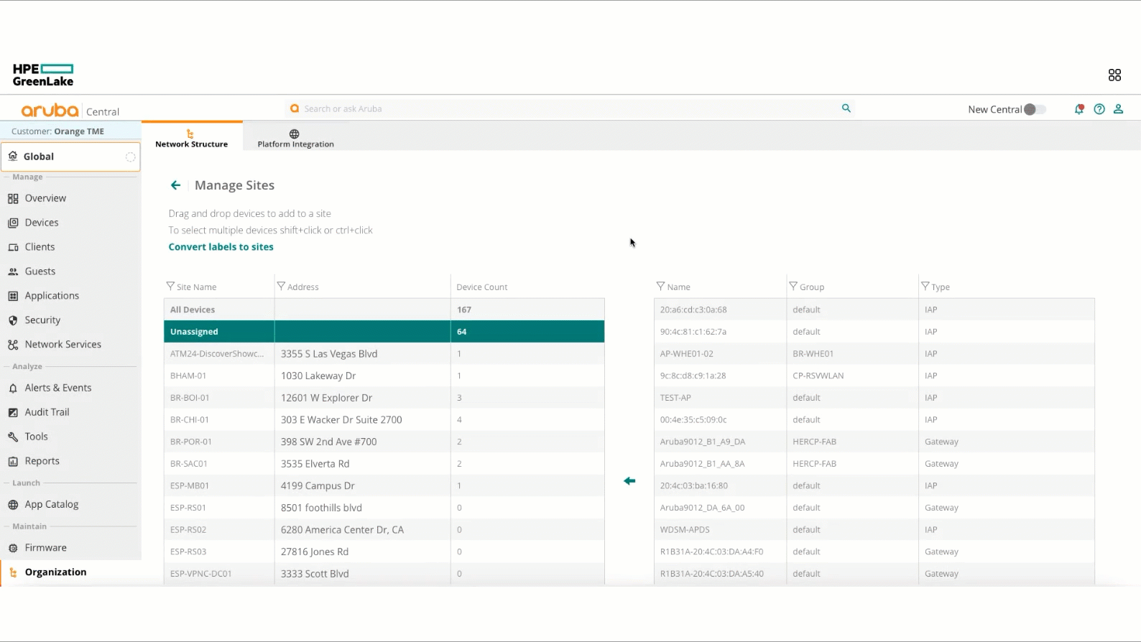
Task: Filter devices by Type column
Action: pyautogui.click(x=925, y=286)
